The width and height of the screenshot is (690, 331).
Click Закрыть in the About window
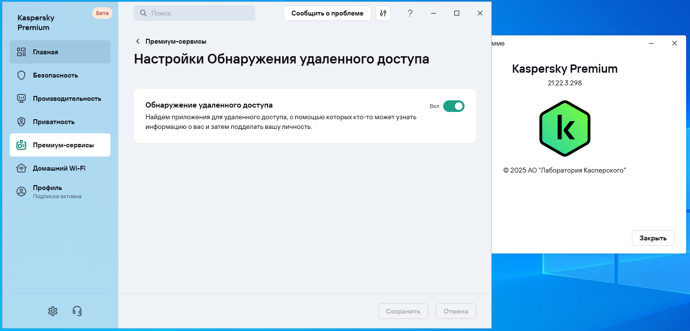[x=653, y=238]
